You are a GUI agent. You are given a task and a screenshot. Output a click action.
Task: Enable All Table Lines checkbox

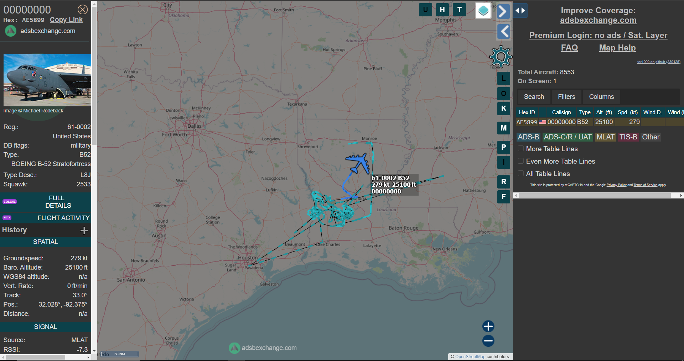pos(521,174)
